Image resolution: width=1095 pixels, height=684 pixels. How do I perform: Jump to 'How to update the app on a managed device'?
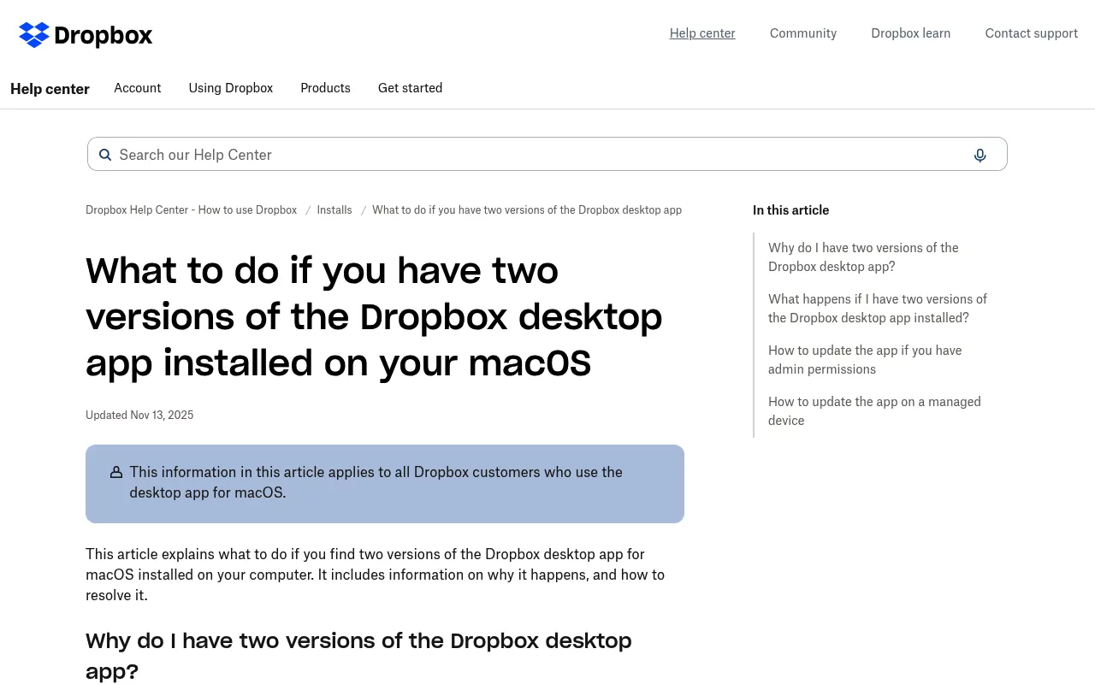[x=874, y=411]
